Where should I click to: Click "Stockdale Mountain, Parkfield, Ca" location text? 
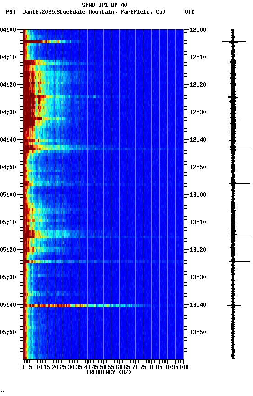[110, 12]
